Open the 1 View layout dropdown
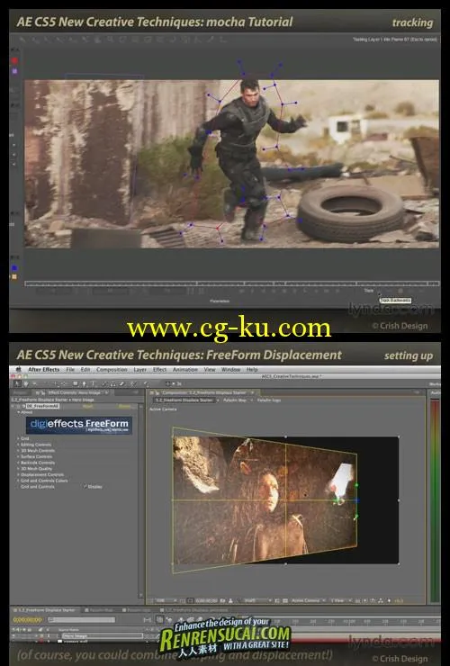The height and width of the screenshot is (666, 450). point(340,600)
